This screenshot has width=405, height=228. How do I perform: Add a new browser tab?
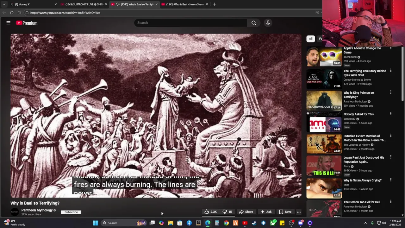pos(215,4)
